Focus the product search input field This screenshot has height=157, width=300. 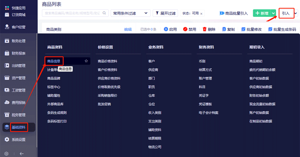75,13
